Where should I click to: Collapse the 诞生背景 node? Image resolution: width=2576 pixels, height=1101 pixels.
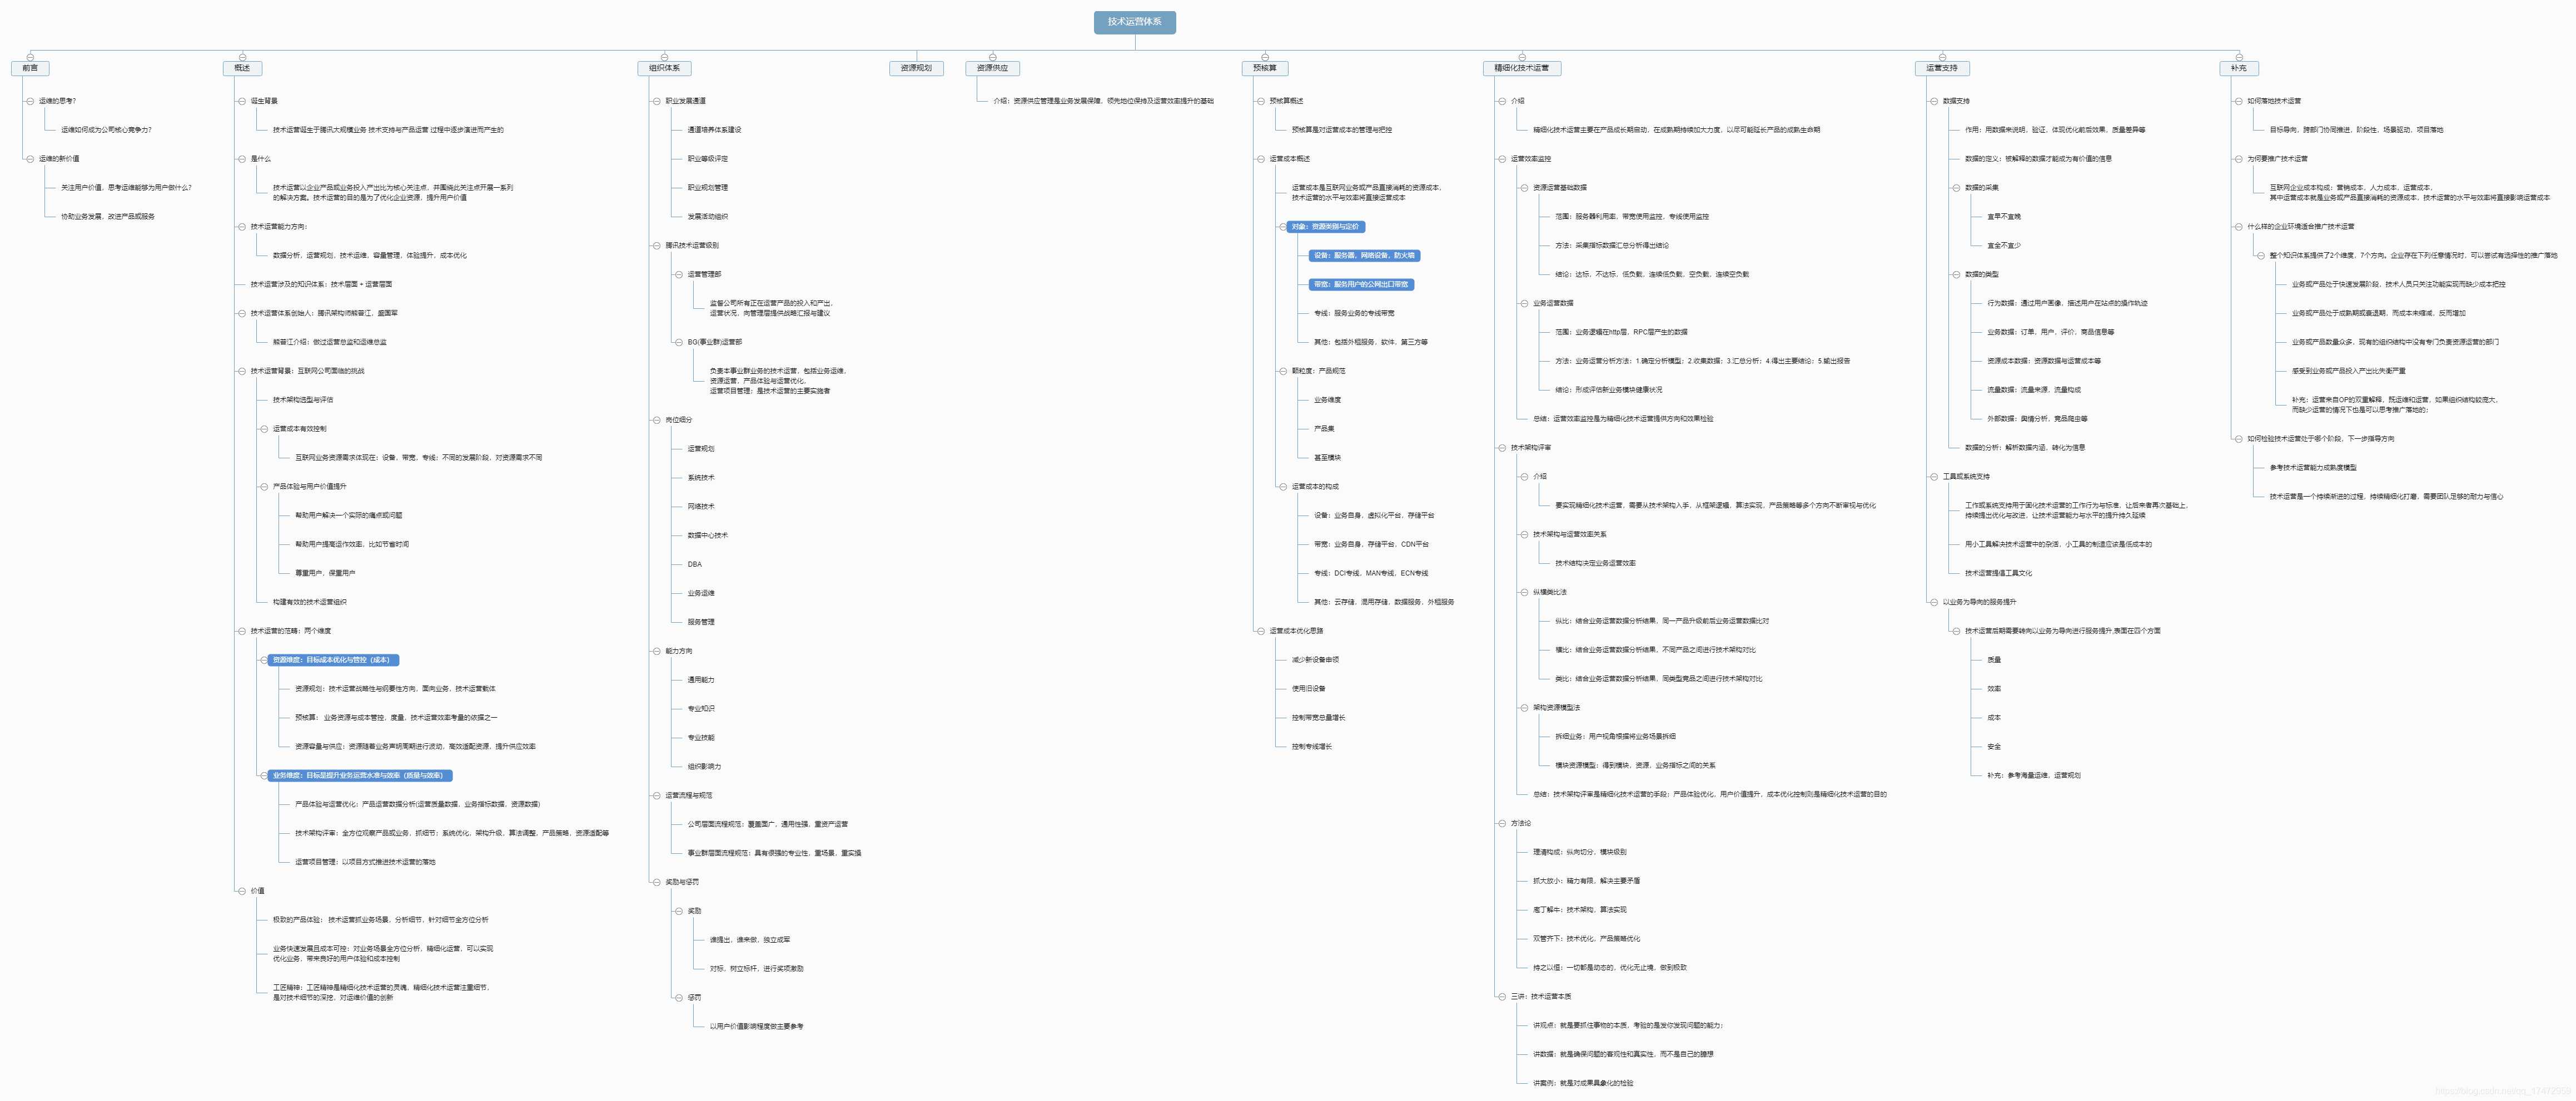point(242,101)
